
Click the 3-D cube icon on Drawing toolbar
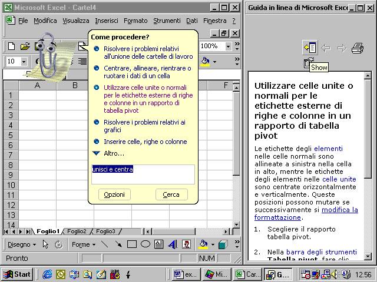coord(223,244)
